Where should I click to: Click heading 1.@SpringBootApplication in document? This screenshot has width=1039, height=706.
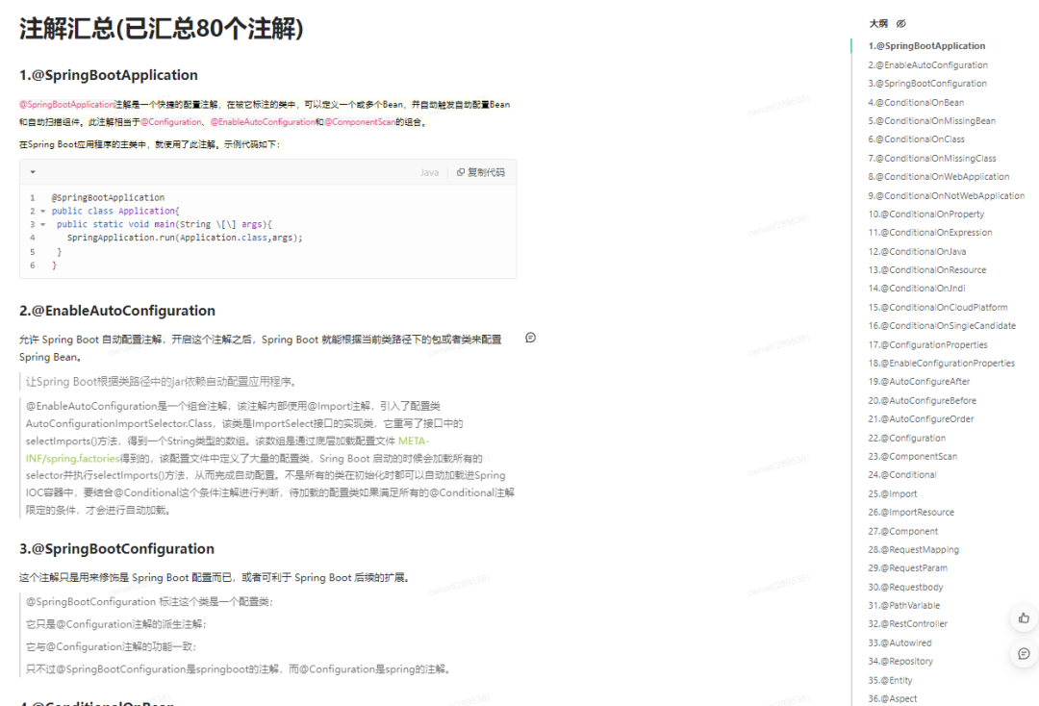109,75
